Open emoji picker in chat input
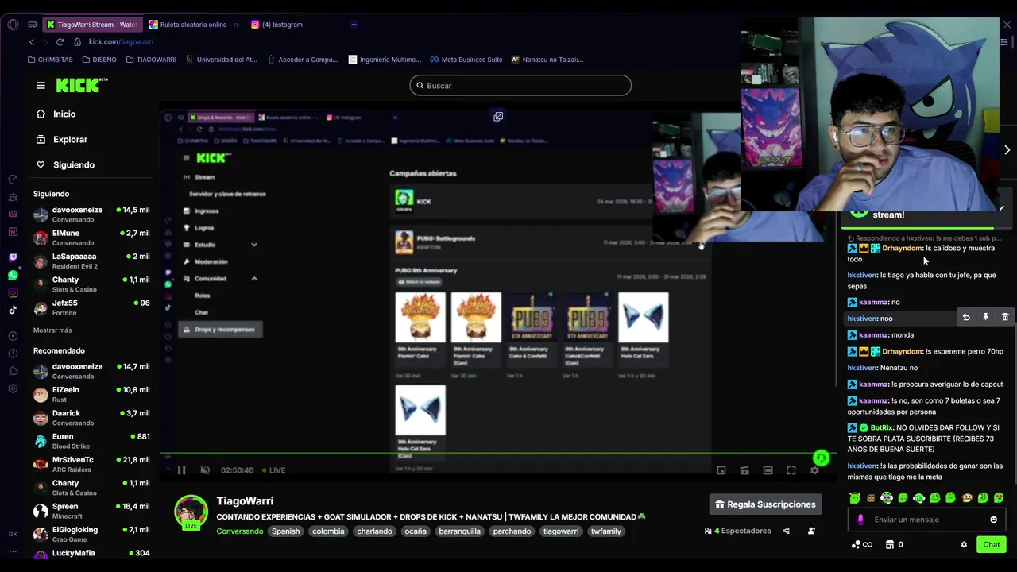The height and width of the screenshot is (572, 1017). [993, 520]
